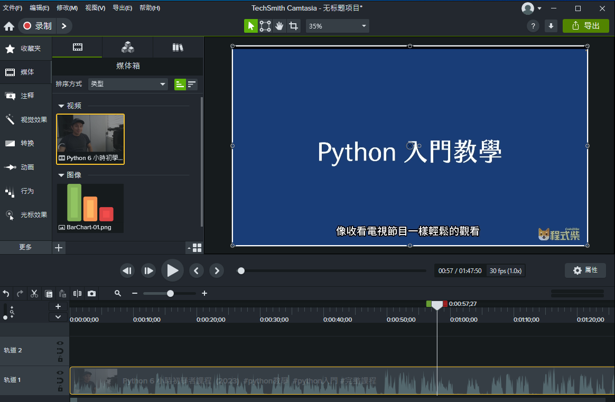Adjust the timeline zoom slider
Screen dimensions: 615x402
pyautogui.click(x=170, y=294)
